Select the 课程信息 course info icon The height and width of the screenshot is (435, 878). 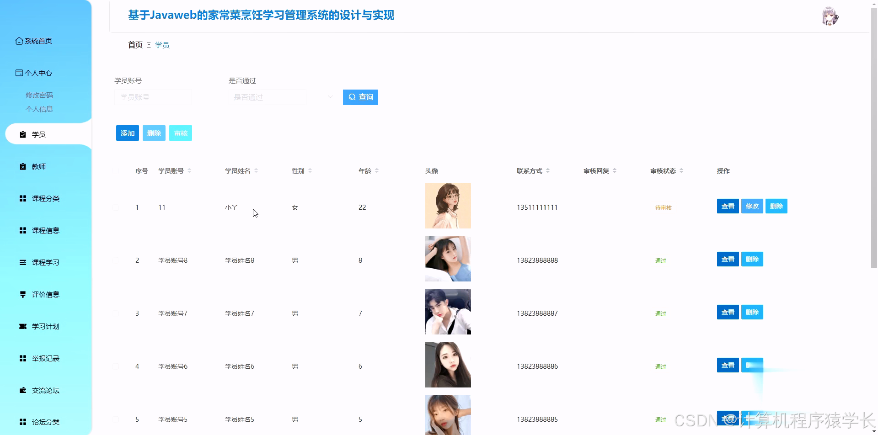pyautogui.click(x=22, y=230)
